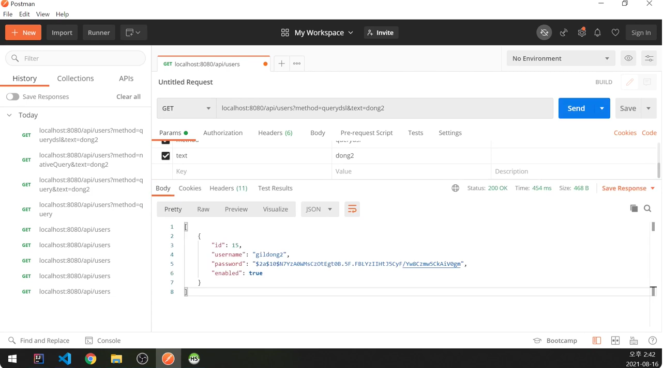Open the JSON format dropdown
Viewport: 663px width, 368px height.
click(x=319, y=209)
